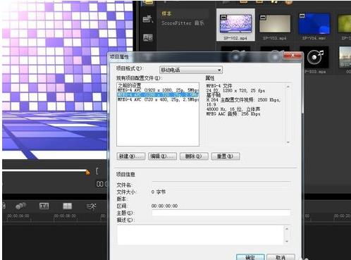Select MPEG-4 AVC 720 x 480 profile
Screen dimensions: 351x260
point(158,99)
